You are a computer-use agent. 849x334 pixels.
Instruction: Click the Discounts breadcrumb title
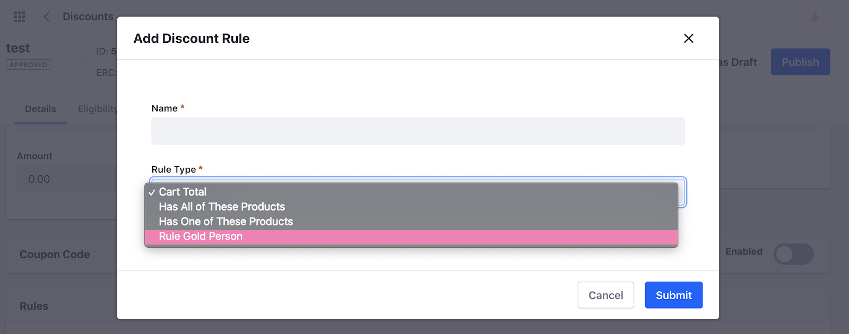(x=88, y=16)
